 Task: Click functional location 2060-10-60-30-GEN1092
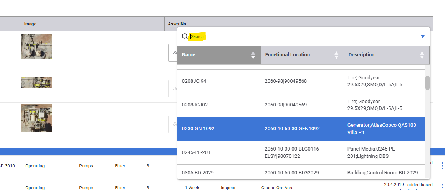[292, 129]
